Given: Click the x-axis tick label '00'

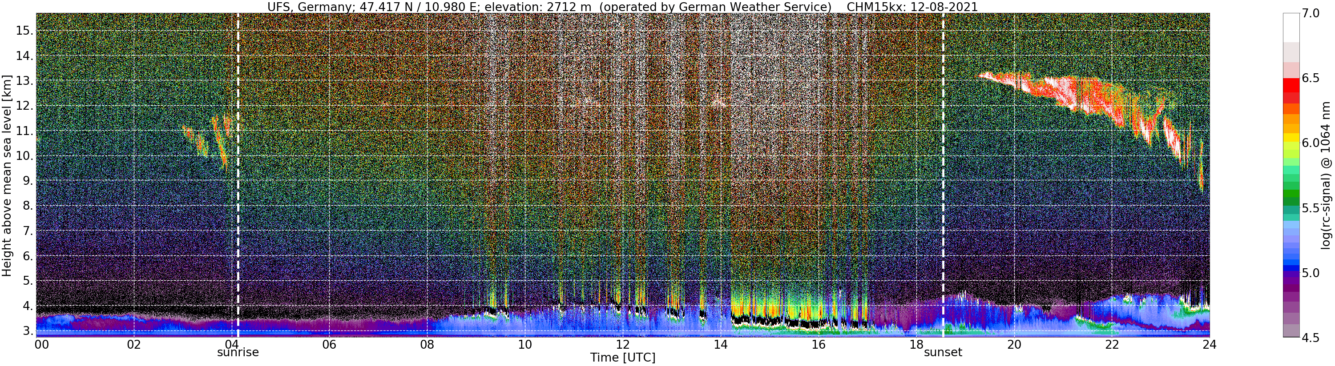Looking at the screenshot, I should (x=41, y=344).
